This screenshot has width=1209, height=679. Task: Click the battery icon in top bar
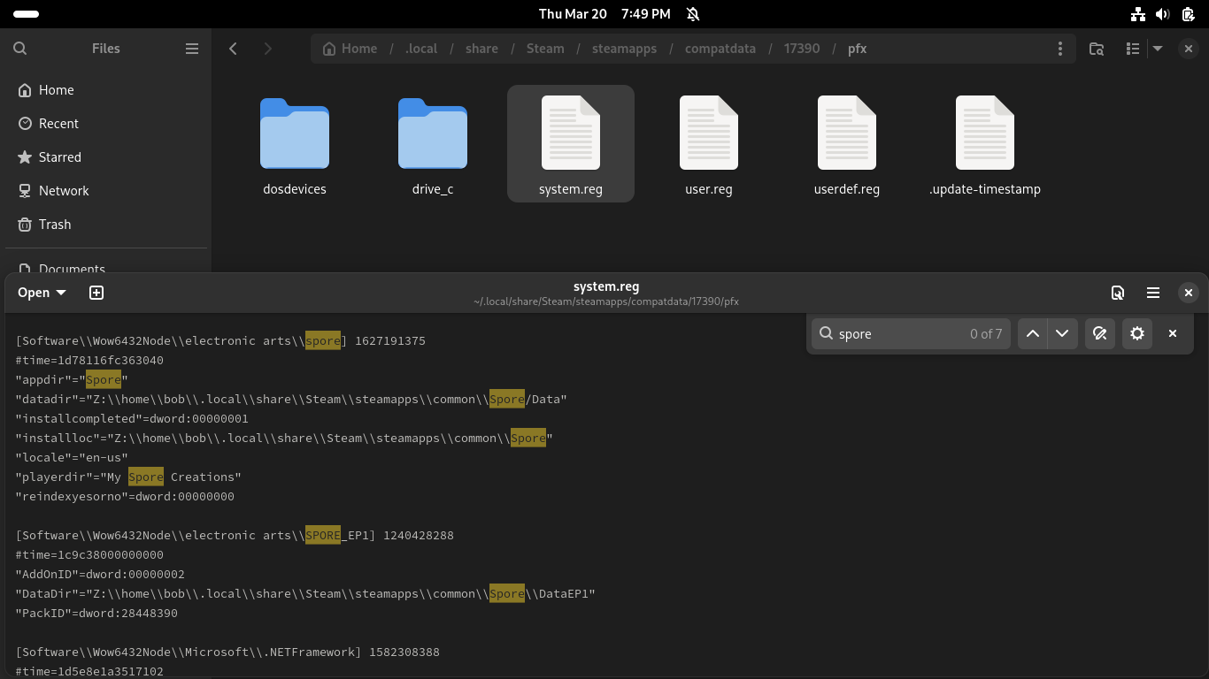[x=1188, y=13]
